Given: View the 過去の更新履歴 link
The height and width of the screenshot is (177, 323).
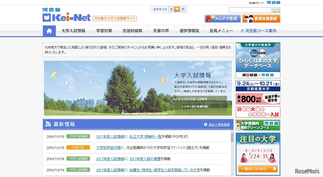Looking at the screenshot, I should click(x=218, y=124).
